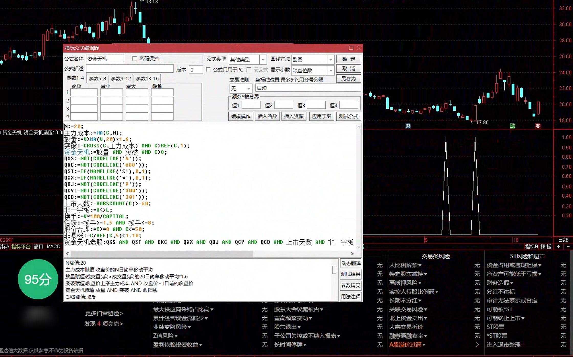Viewport: 573px width, 357px height.
Task: Click the minus zoom icon beside 模板
Action: (x=568, y=247)
